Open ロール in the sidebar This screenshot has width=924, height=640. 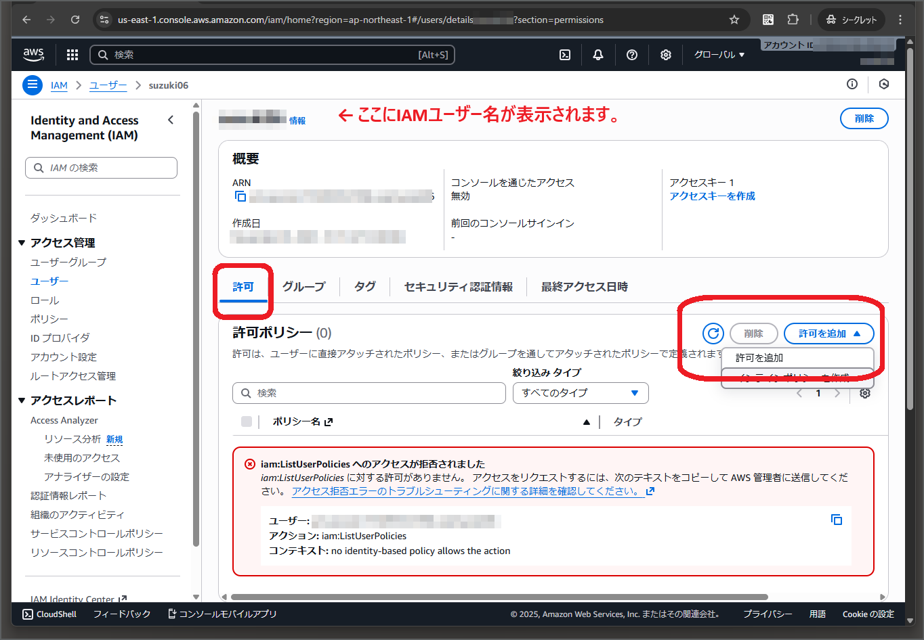45,300
